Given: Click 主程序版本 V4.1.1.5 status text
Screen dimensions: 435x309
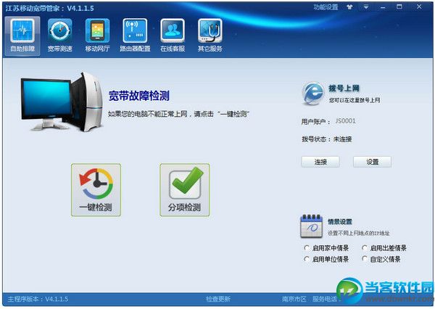Looking at the screenshot, I should (38, 299).
